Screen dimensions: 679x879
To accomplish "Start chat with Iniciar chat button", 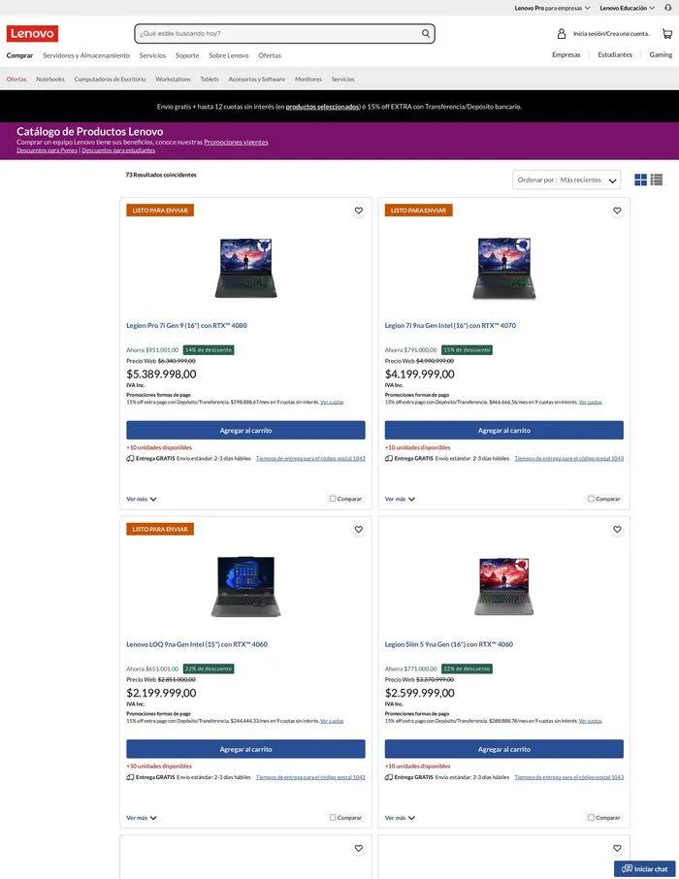I will [x=645, y=868].
